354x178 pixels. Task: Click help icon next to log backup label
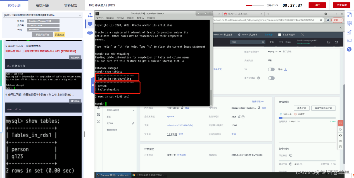291,155
